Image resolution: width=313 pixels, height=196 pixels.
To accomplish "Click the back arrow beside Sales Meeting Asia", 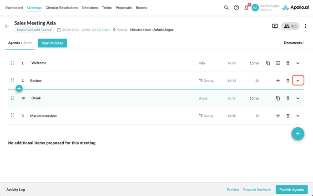I will pos(7,26).
